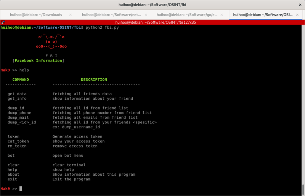Click the dump_phone command text
The width and height of the screenshot is (305, 196).
[x=19, y=113]
